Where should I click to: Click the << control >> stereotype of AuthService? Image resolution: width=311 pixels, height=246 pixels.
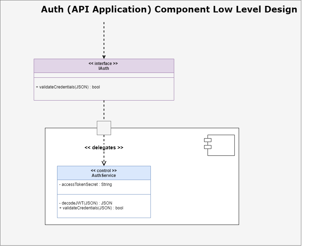click(x=103, y=170)
